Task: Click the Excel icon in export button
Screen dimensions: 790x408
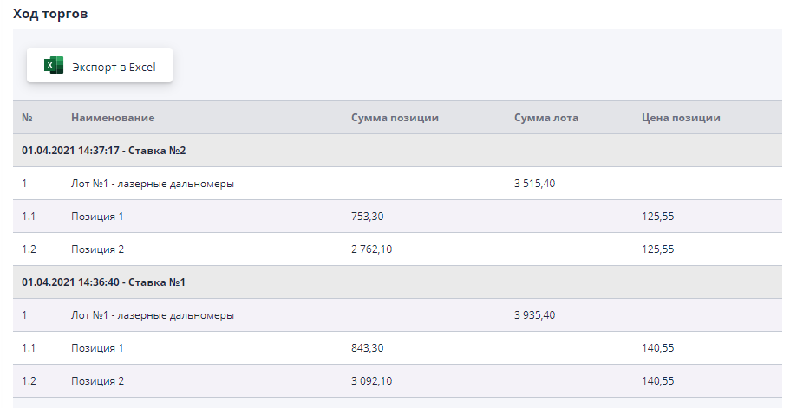Action: click(54, 66)
